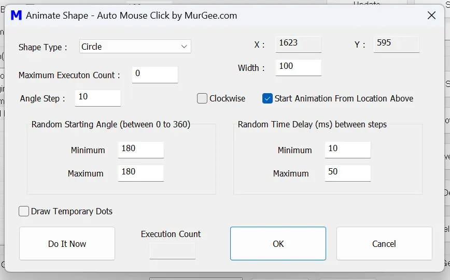This screenshot has width=450, height=280.
Task: Click the MurGee M logo icon
Action: (17, 15)
